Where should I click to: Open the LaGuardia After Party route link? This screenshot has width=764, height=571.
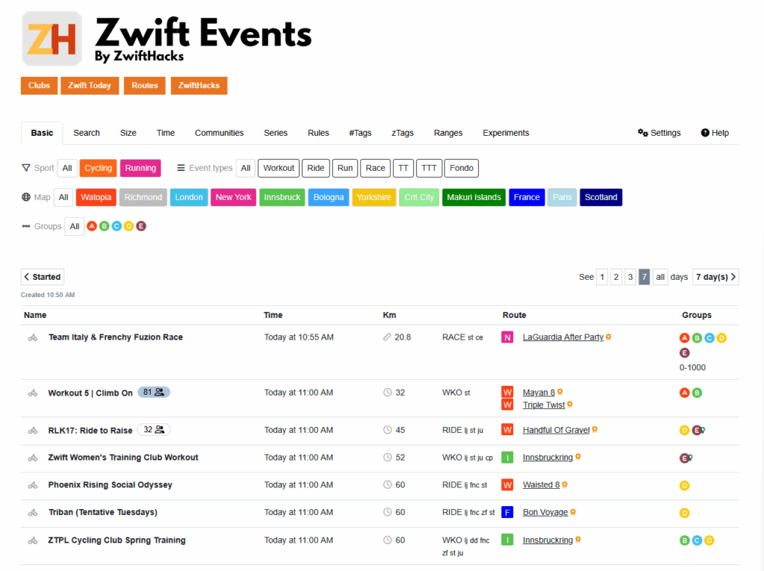coord(563,337)
